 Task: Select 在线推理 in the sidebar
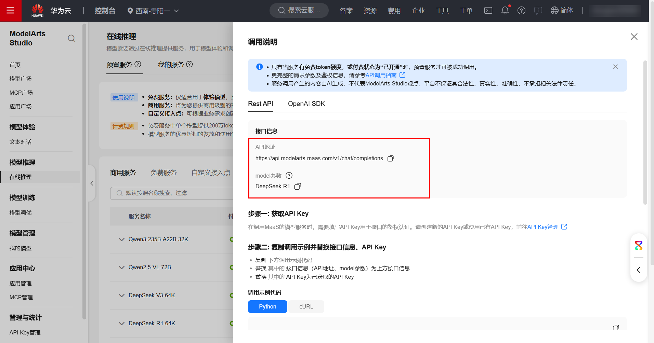coord(40,177)
